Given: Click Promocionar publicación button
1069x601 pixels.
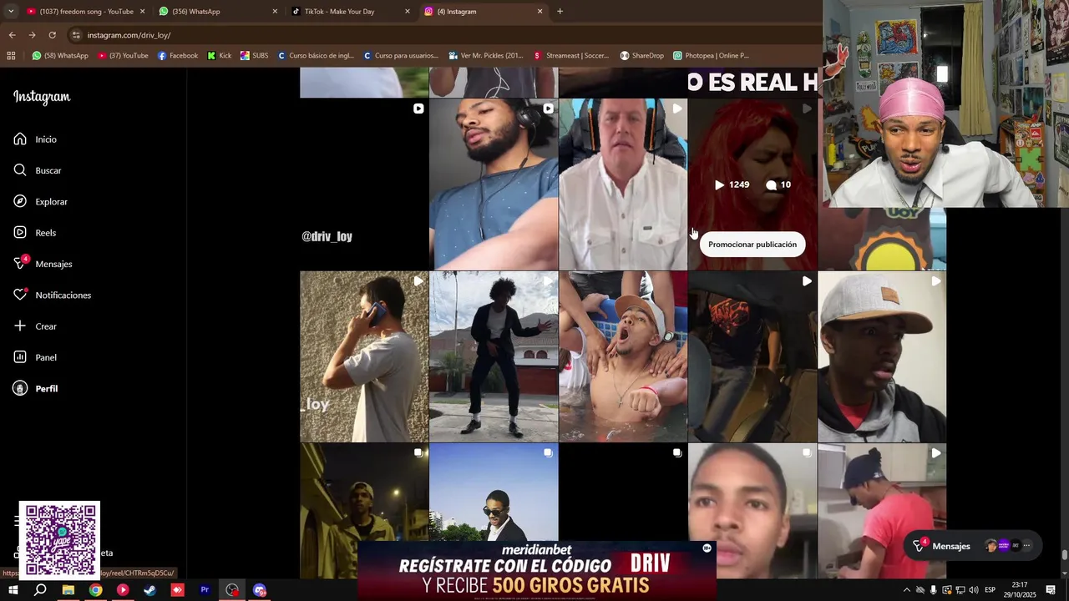Looking at the screenshot, I should [x=752, y=245].
